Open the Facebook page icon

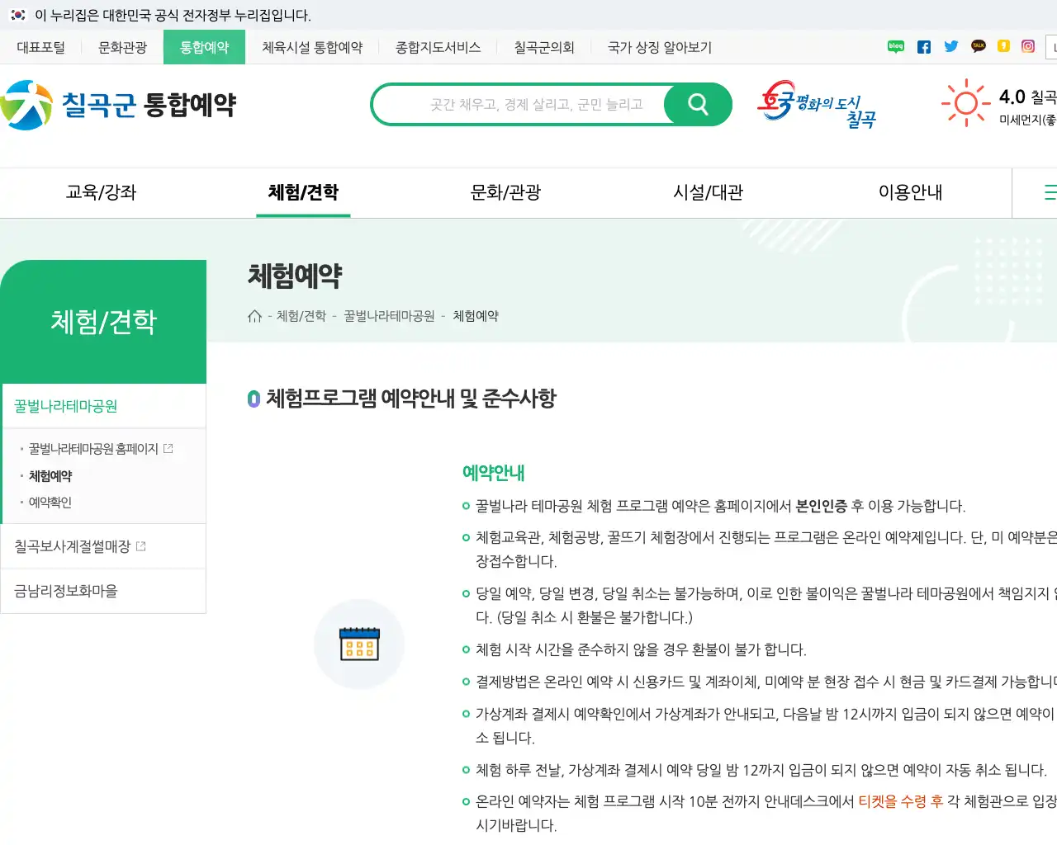[923, 46]
